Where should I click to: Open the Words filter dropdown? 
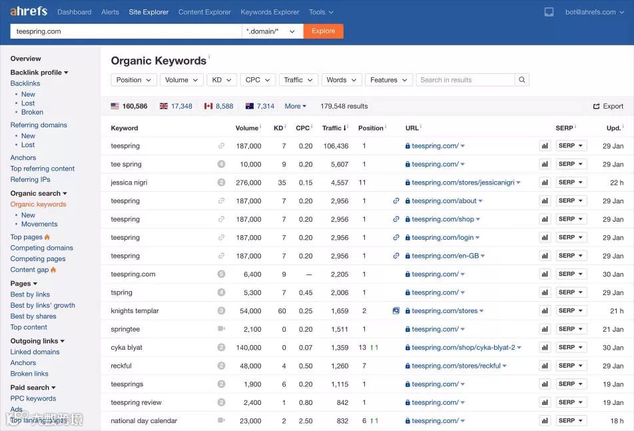(x=342, y=80)
